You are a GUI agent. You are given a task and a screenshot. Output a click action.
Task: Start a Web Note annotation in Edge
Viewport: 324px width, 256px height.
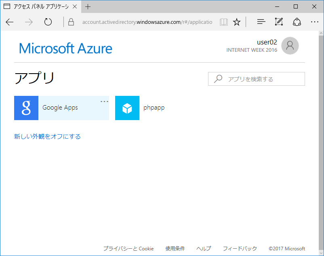[279, 22]
